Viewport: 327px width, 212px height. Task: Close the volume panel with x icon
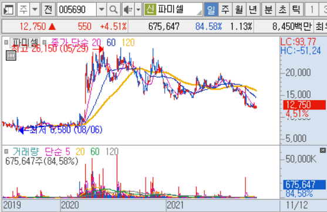(x=323, y=150)
